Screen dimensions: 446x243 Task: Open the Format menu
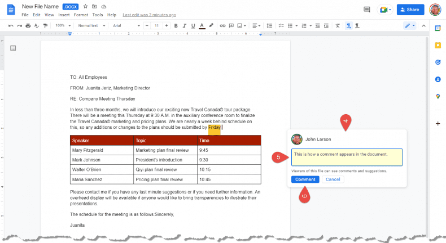click(x=81, y=15)
